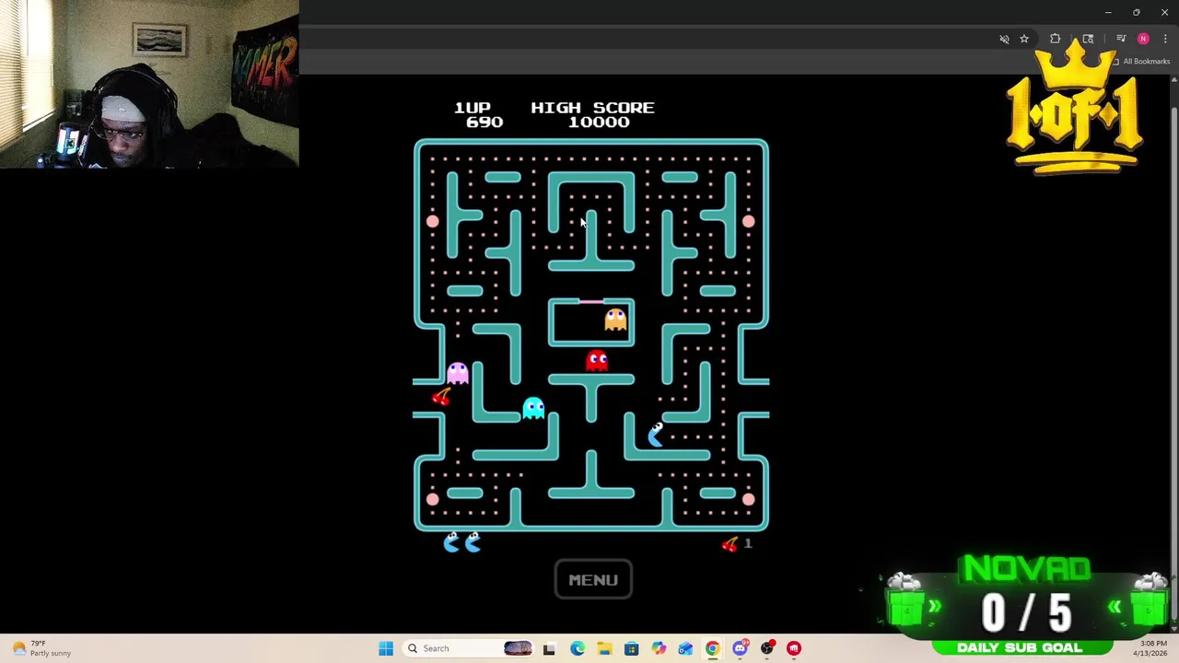Open the game MENU button
1179x663 pixels.
point(593,580)
